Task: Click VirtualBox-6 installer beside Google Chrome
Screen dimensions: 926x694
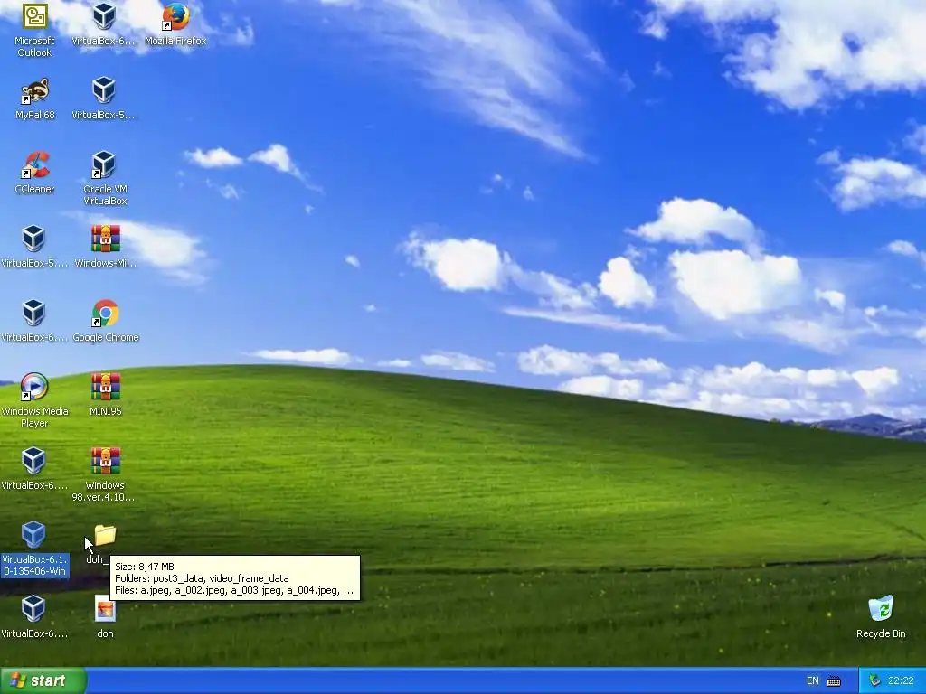Action: click(x=33, y=321)
